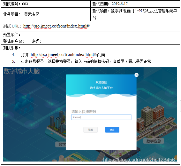Click the 数字应急 label on map
Screen dimensions: 181x166
pyautogui.click(x=154, y=141)
